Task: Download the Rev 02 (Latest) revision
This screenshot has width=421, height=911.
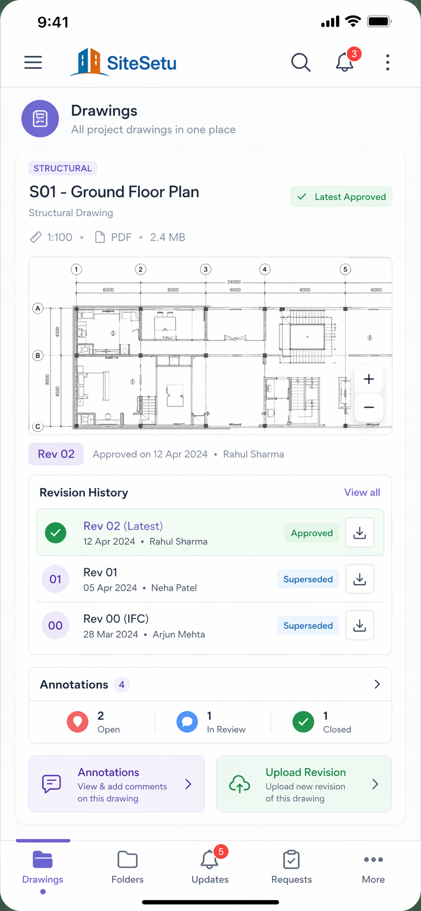Action: (360, 533)
